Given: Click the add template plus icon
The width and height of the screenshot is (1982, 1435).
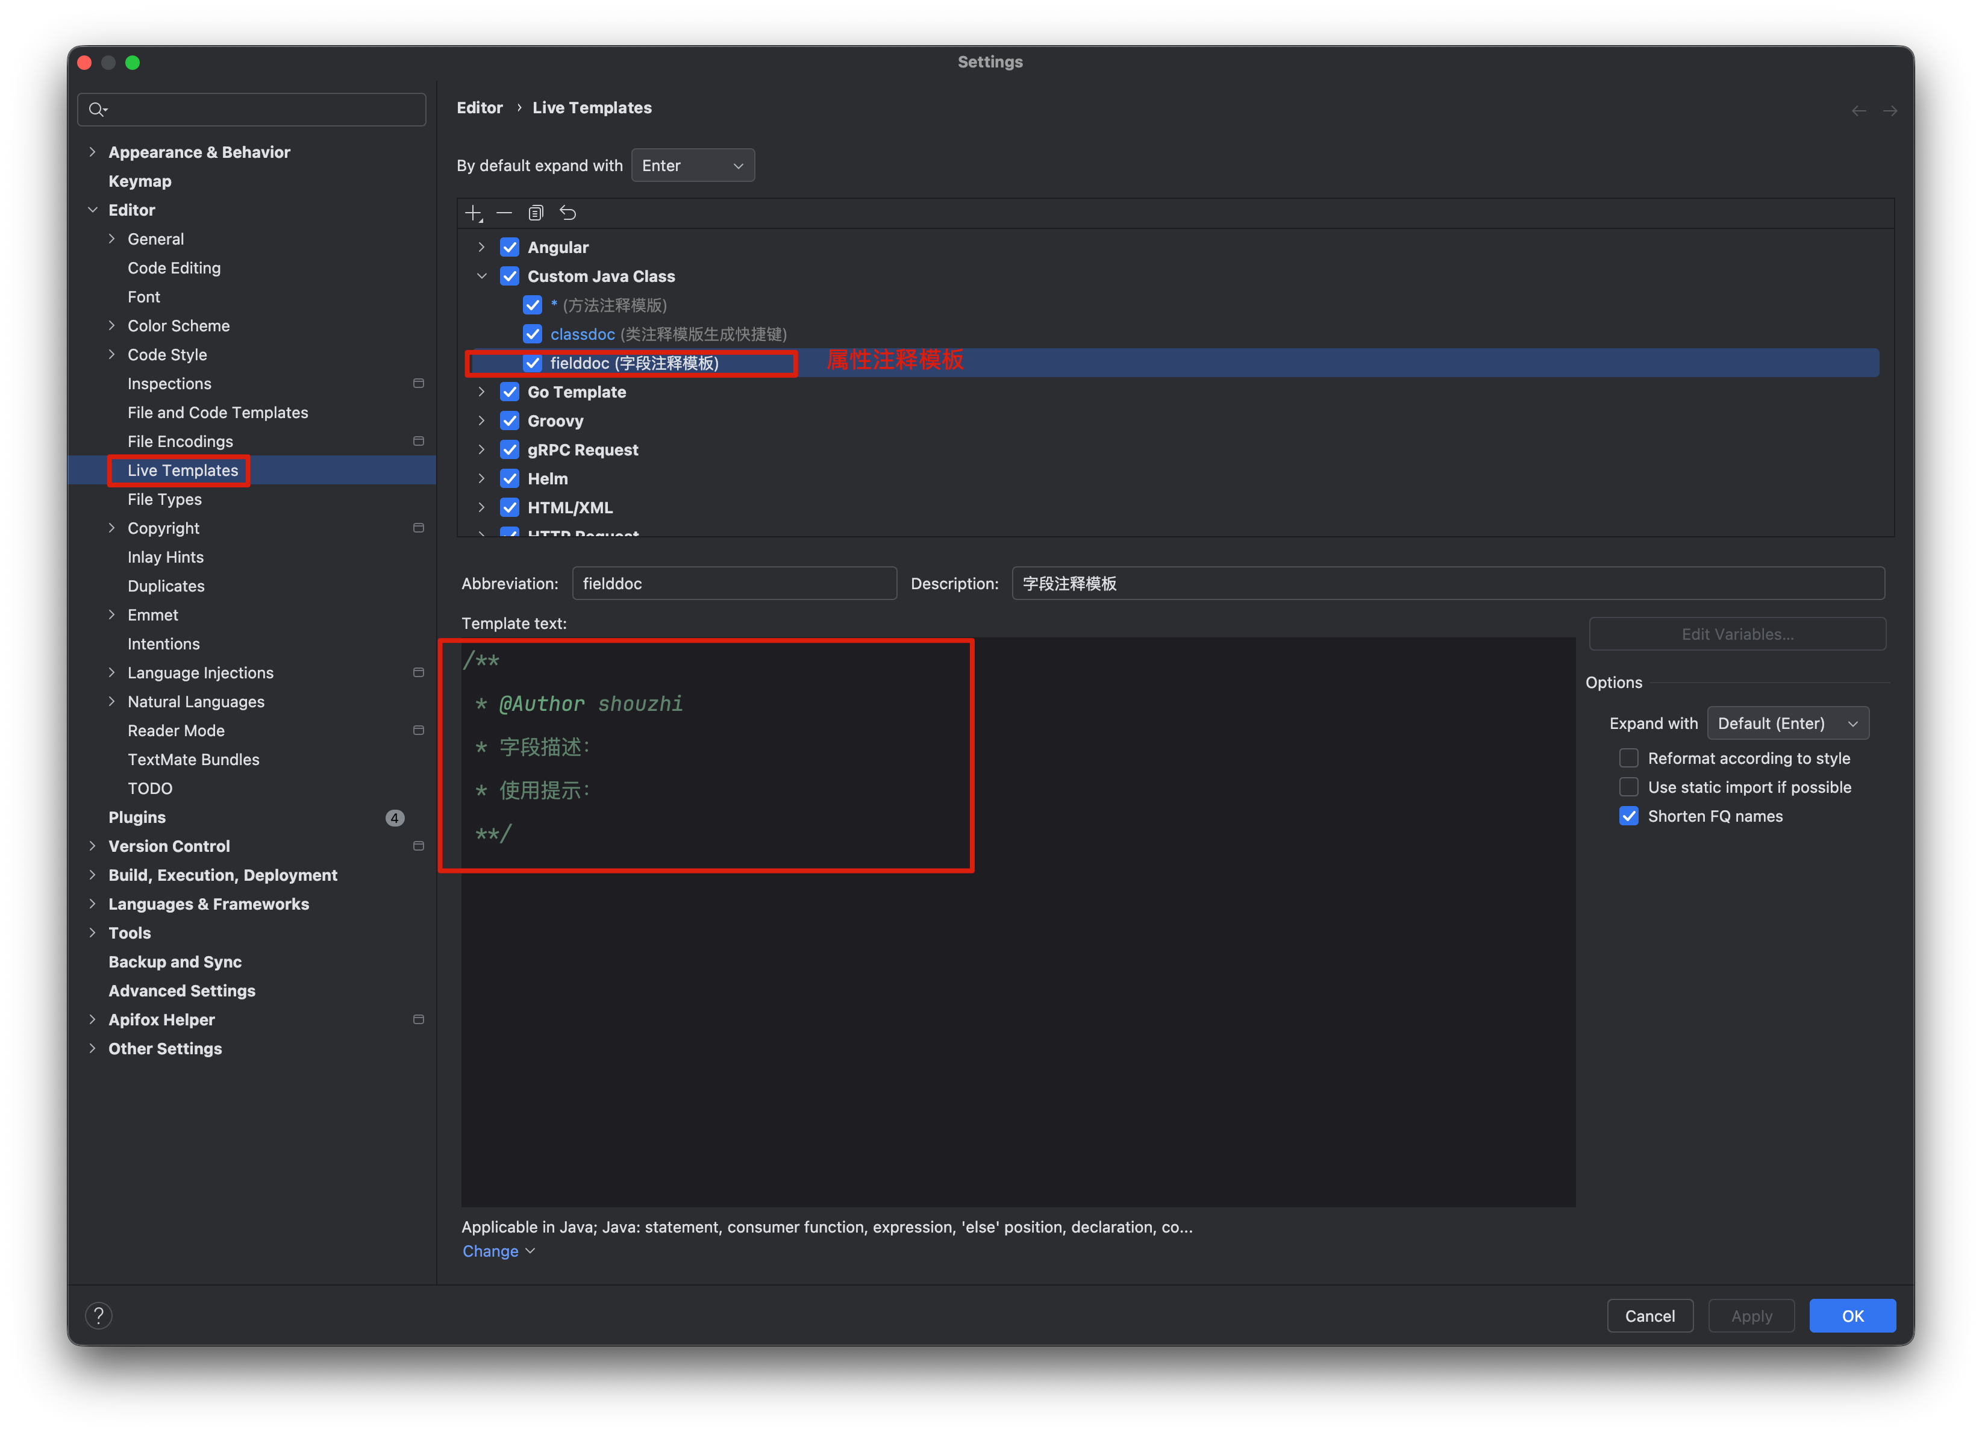Looking at the screenshot, I should pyautogui.click(x=473, y=213).
